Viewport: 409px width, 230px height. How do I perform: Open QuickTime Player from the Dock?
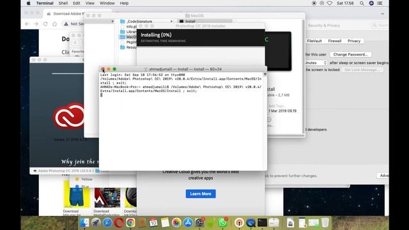coord(251,223)
